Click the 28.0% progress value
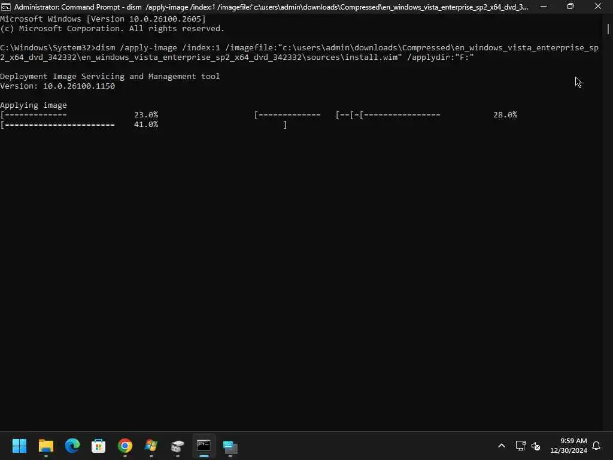Image resolution: width=613 pixels, height=460 pixels. (505, 114)
